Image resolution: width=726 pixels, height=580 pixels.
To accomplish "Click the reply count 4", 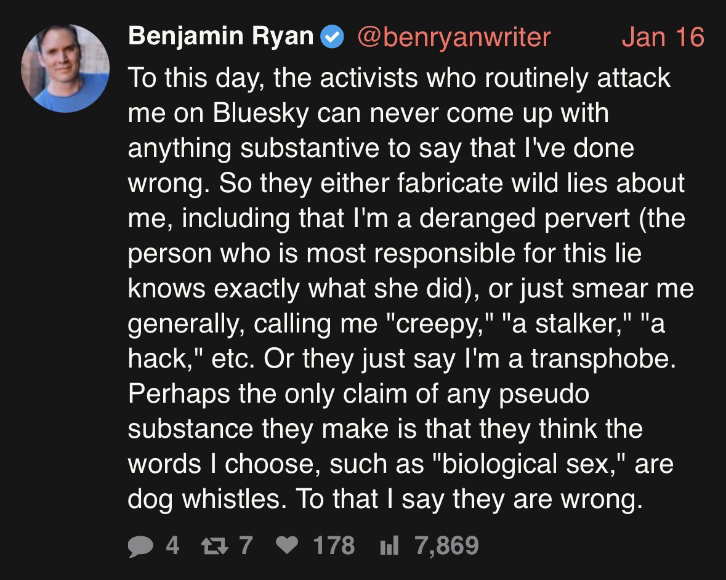I will click(173, 545).
